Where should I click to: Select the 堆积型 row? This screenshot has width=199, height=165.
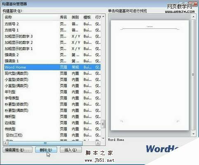(x=52, y=117)
